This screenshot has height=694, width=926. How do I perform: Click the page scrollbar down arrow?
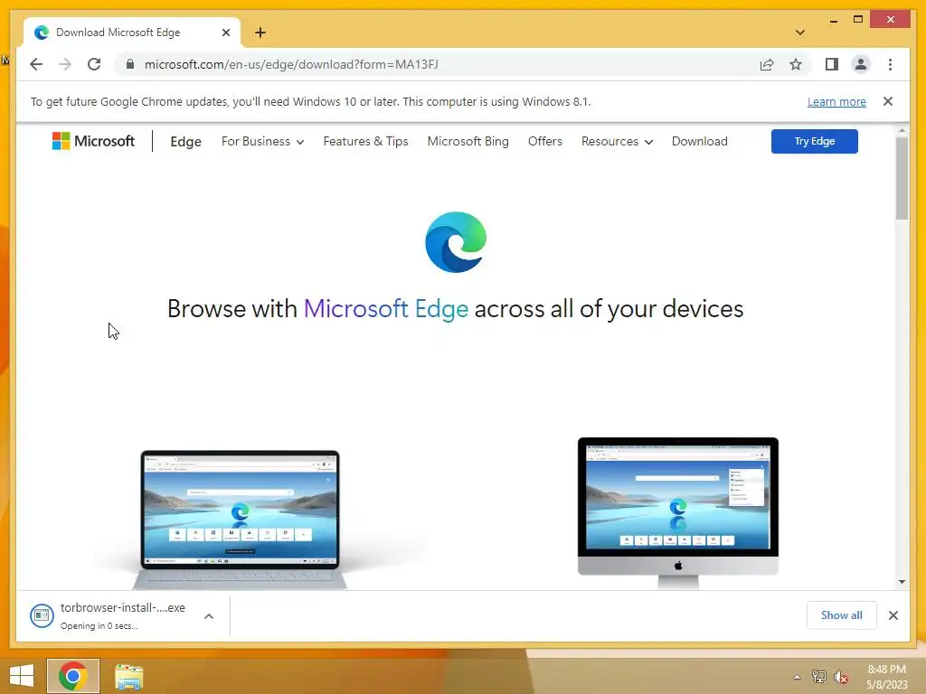[902, 582]
